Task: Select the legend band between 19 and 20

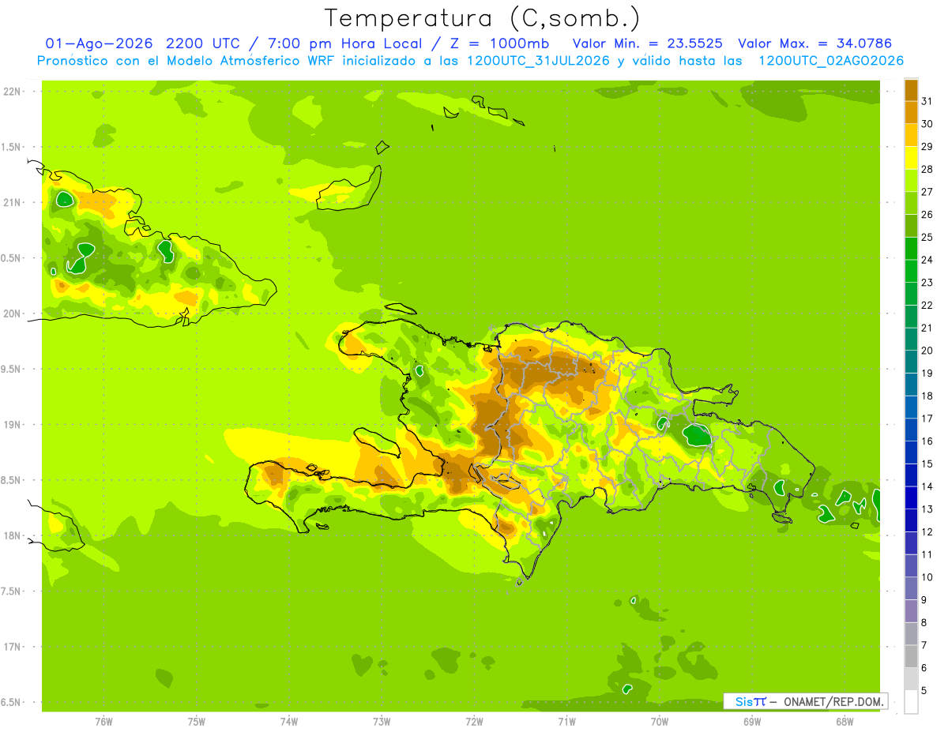Action: 911,362
